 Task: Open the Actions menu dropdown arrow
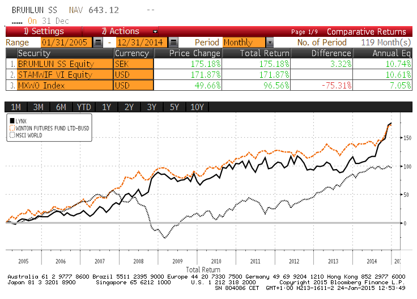coord(155,31)
